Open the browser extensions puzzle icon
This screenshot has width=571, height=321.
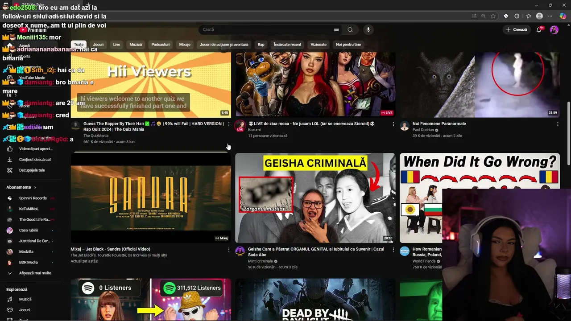coord(517,16)
